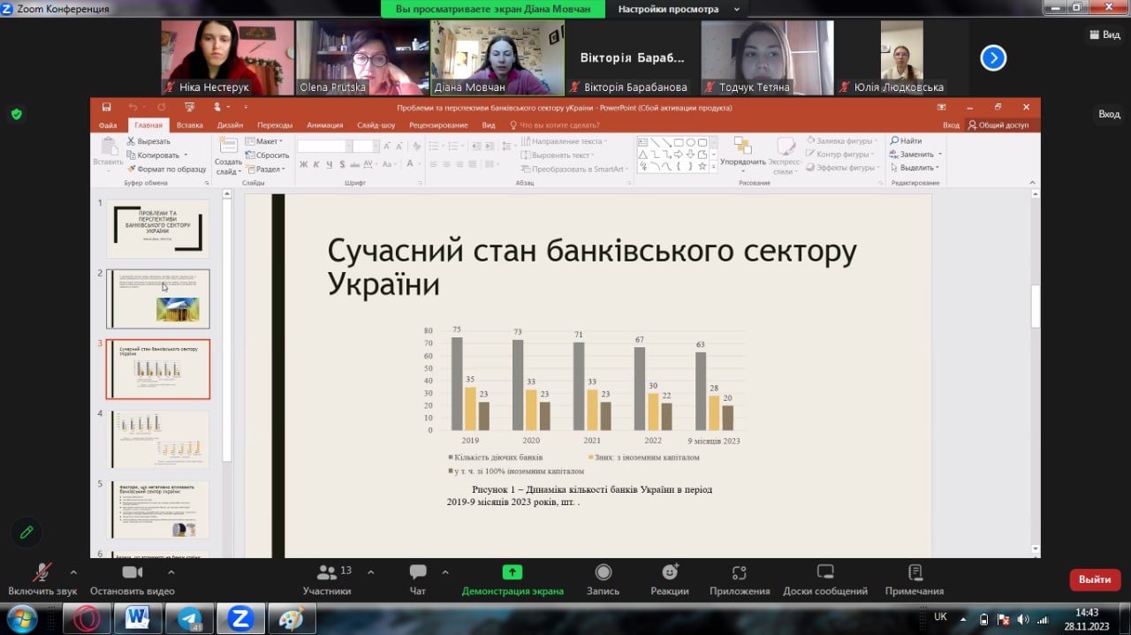Screen dimensions: 1131x635
Task: Open the Приложения apps panel
Action: (x=739, y=578)
